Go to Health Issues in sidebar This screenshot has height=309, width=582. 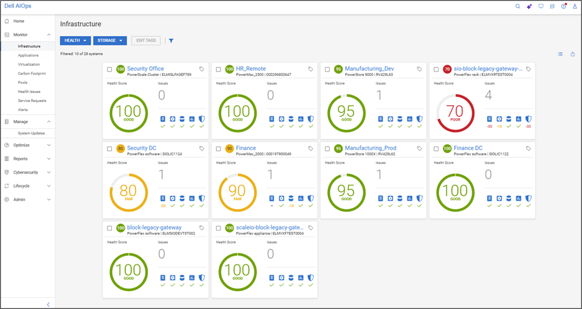coord(29,91)
